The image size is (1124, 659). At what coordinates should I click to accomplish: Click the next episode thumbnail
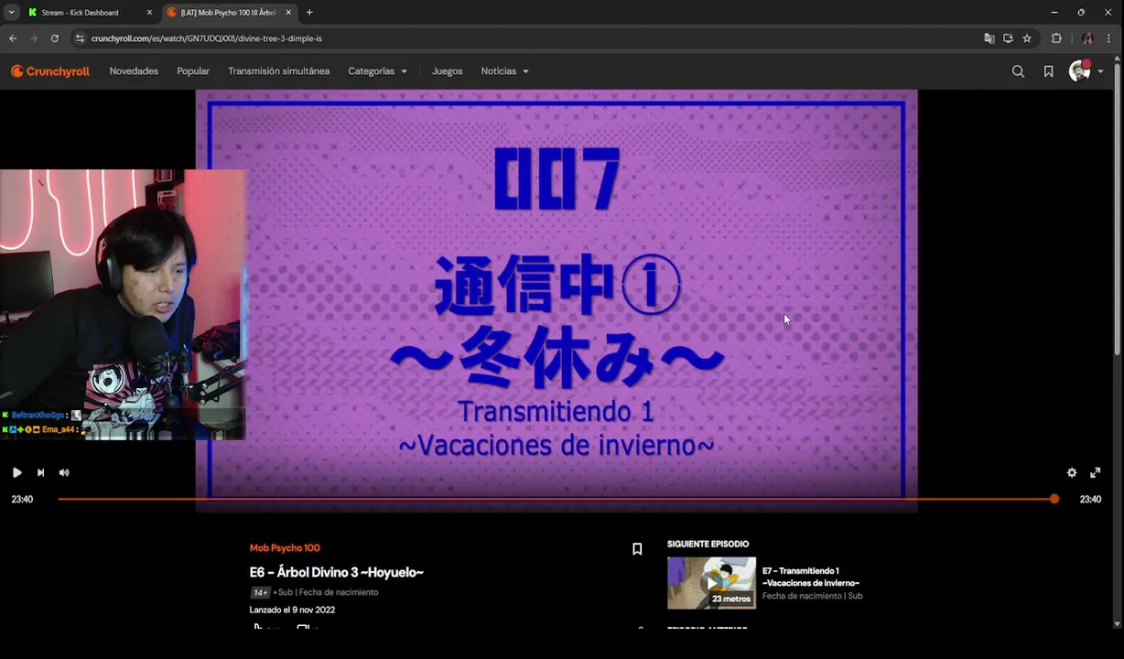[x=711, y=583]
